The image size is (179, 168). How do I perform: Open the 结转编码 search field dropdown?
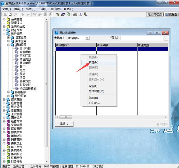click(87, 38)
